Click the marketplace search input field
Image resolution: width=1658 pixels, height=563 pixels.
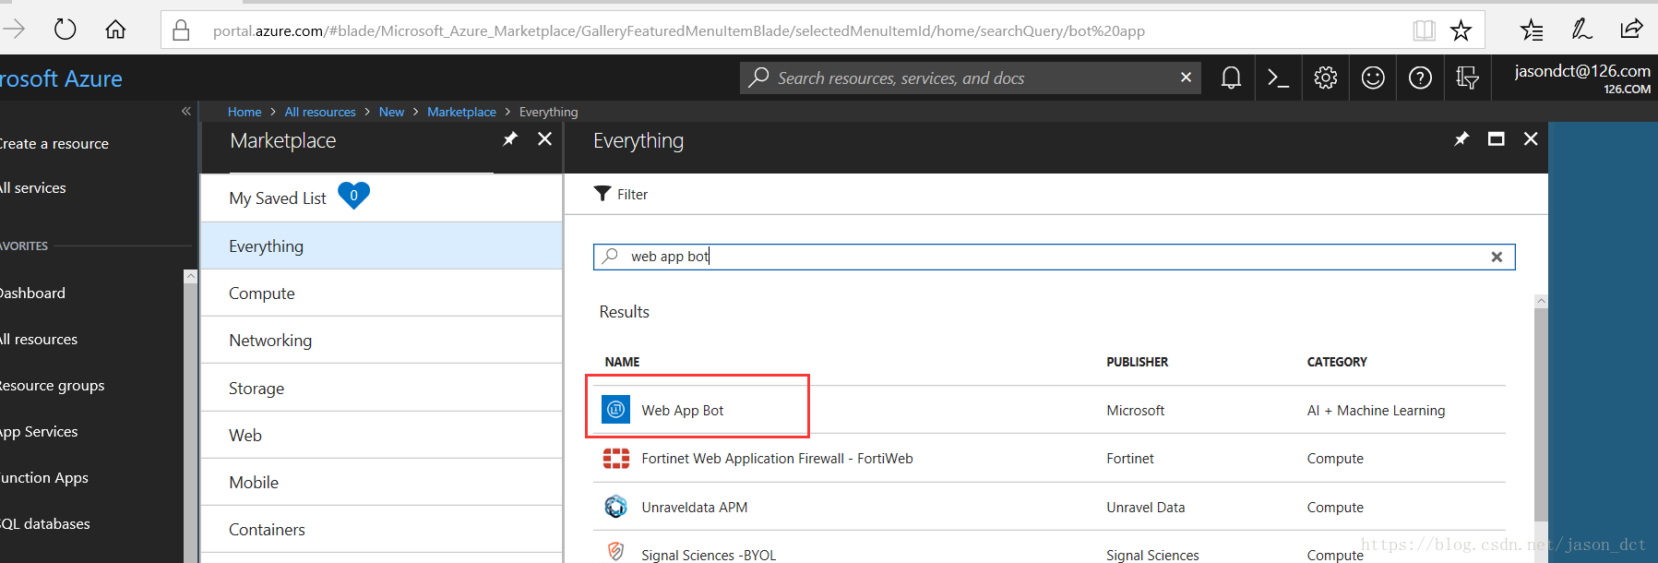[1015, 257]
